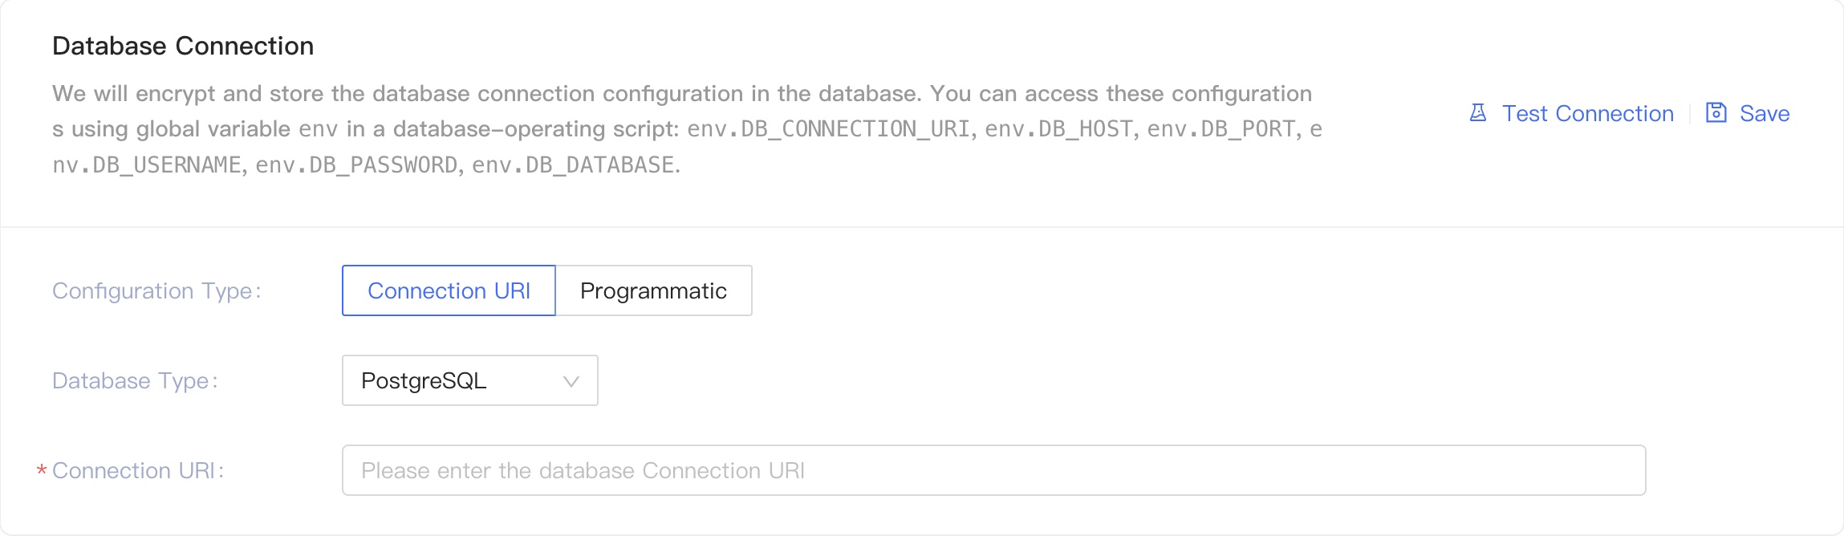Expand the Database Type chevron arrow
Viewport: 1844px width, 536px height.
[571, 381]
